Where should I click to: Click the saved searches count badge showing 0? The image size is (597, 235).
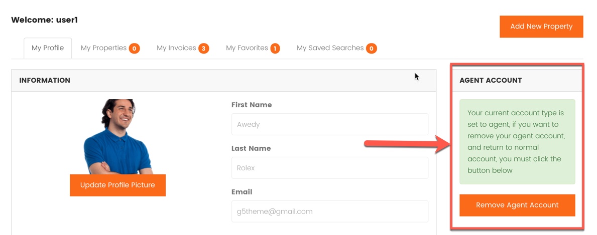(372, 48)
